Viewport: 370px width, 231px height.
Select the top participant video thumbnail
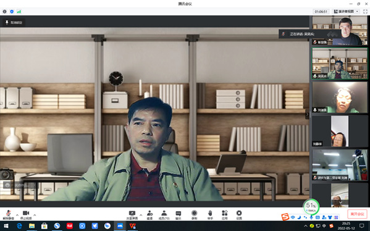340,30
